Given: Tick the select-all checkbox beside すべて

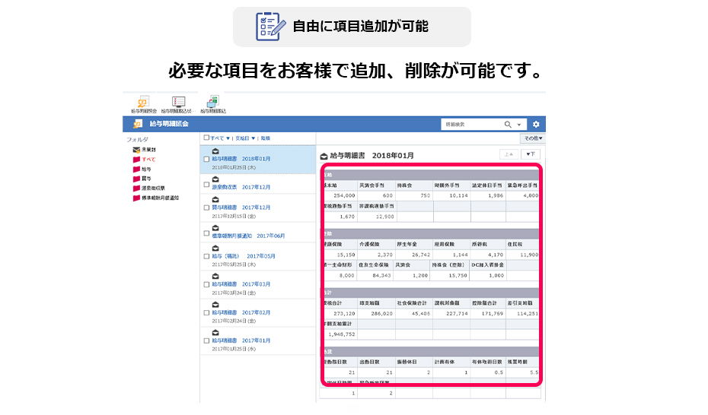Looking at the screenshot, I should tap(206, 138).
